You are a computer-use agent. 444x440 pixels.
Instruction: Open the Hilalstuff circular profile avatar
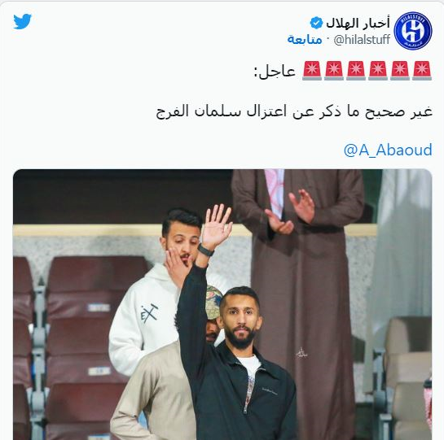(413, 31)
